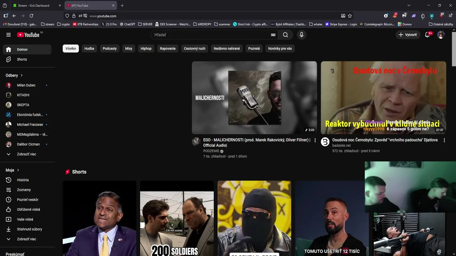Open more options for Černobylu video

pos(444,140)
